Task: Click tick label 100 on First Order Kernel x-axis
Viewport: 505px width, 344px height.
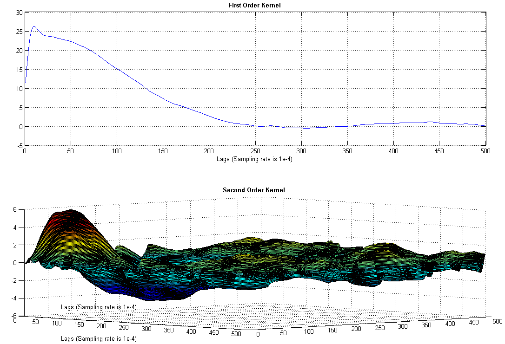Action: point(117,151)
